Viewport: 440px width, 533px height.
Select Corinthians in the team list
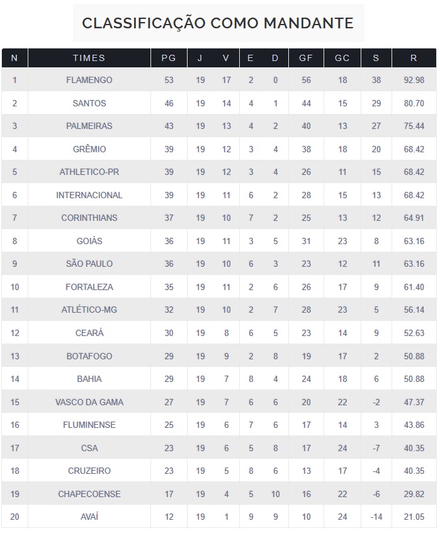(89, 218)
